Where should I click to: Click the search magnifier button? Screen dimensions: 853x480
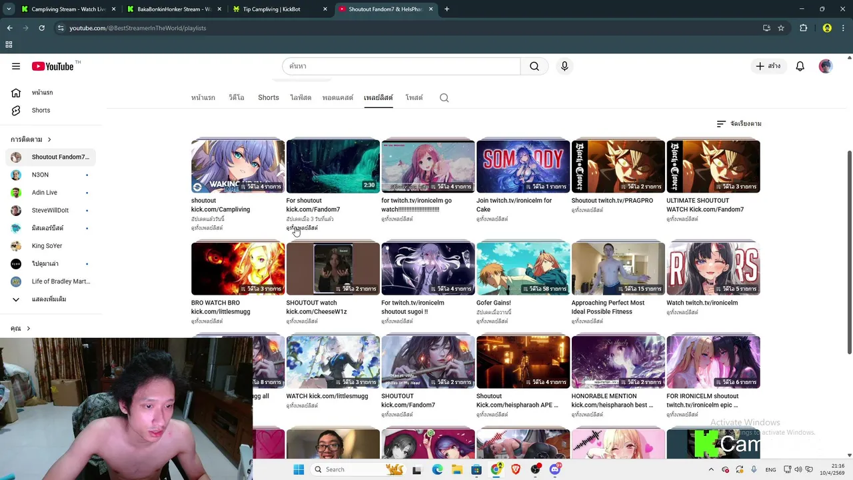(534, 66)
